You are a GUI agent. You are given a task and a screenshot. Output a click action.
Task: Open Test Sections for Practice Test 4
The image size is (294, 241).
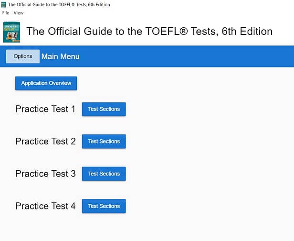pyautogui.click(x=104, y=206)
